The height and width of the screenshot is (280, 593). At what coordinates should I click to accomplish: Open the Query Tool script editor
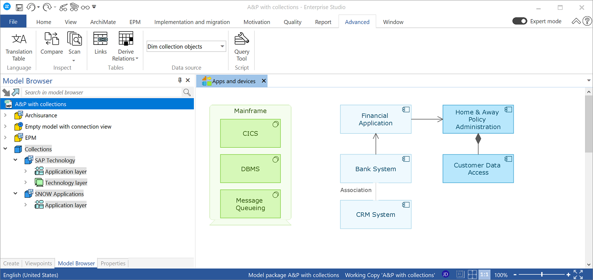click(242, 47)
